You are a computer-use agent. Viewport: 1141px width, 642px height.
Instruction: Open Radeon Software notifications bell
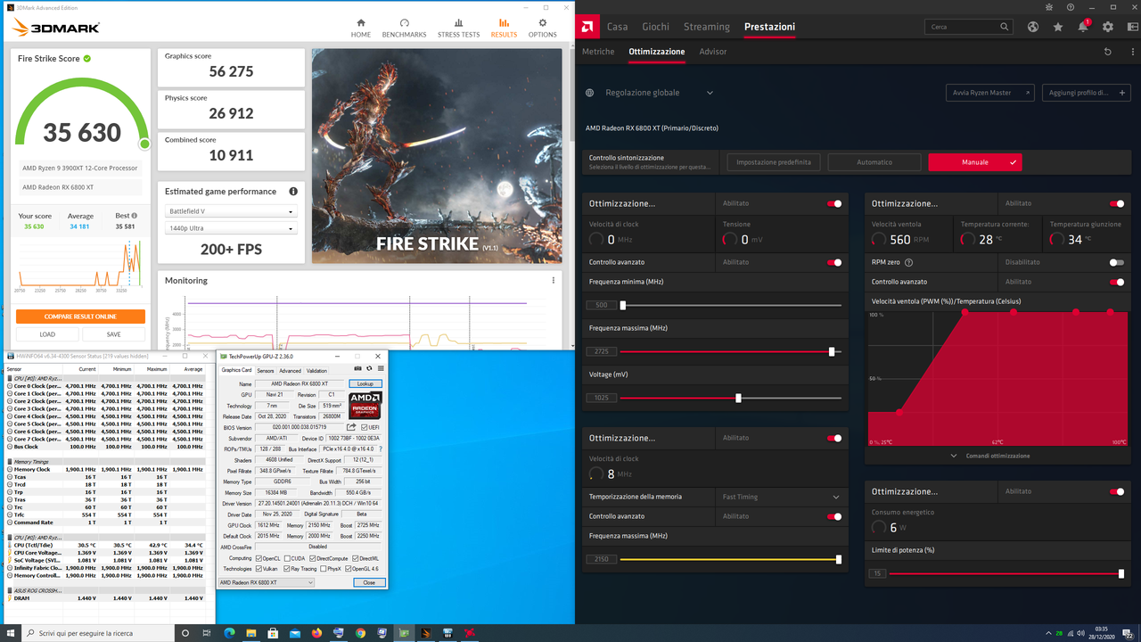pyautogui.click(x=1081, y=27)
